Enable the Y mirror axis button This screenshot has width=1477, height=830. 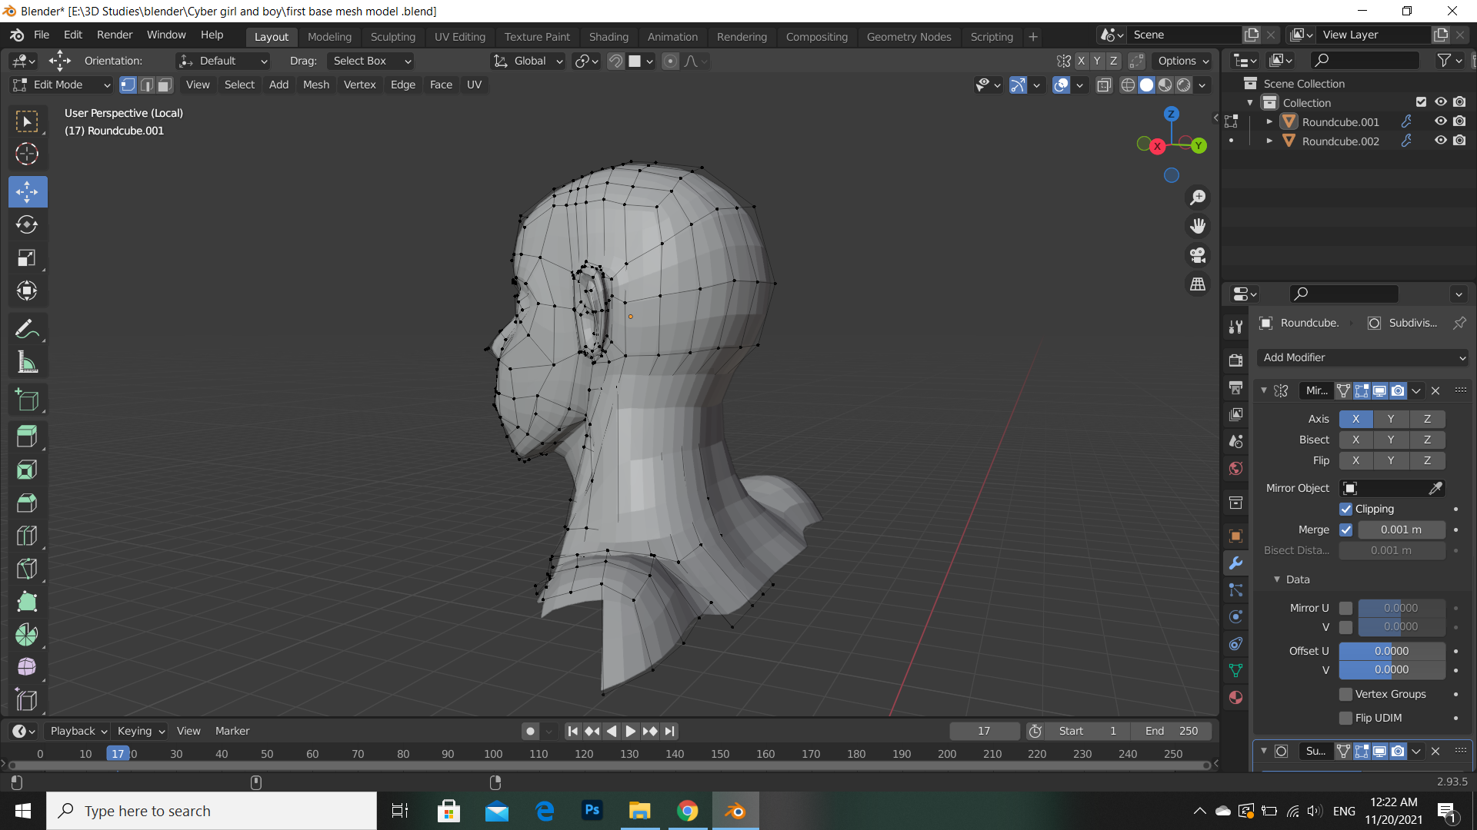1390,419
